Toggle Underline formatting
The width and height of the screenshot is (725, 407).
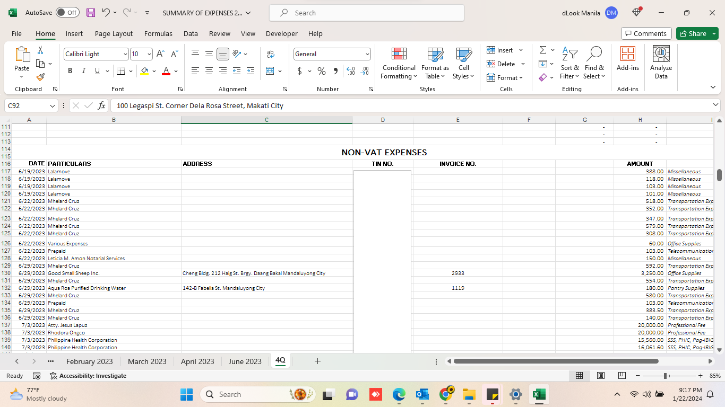click(x=97, y=71)
